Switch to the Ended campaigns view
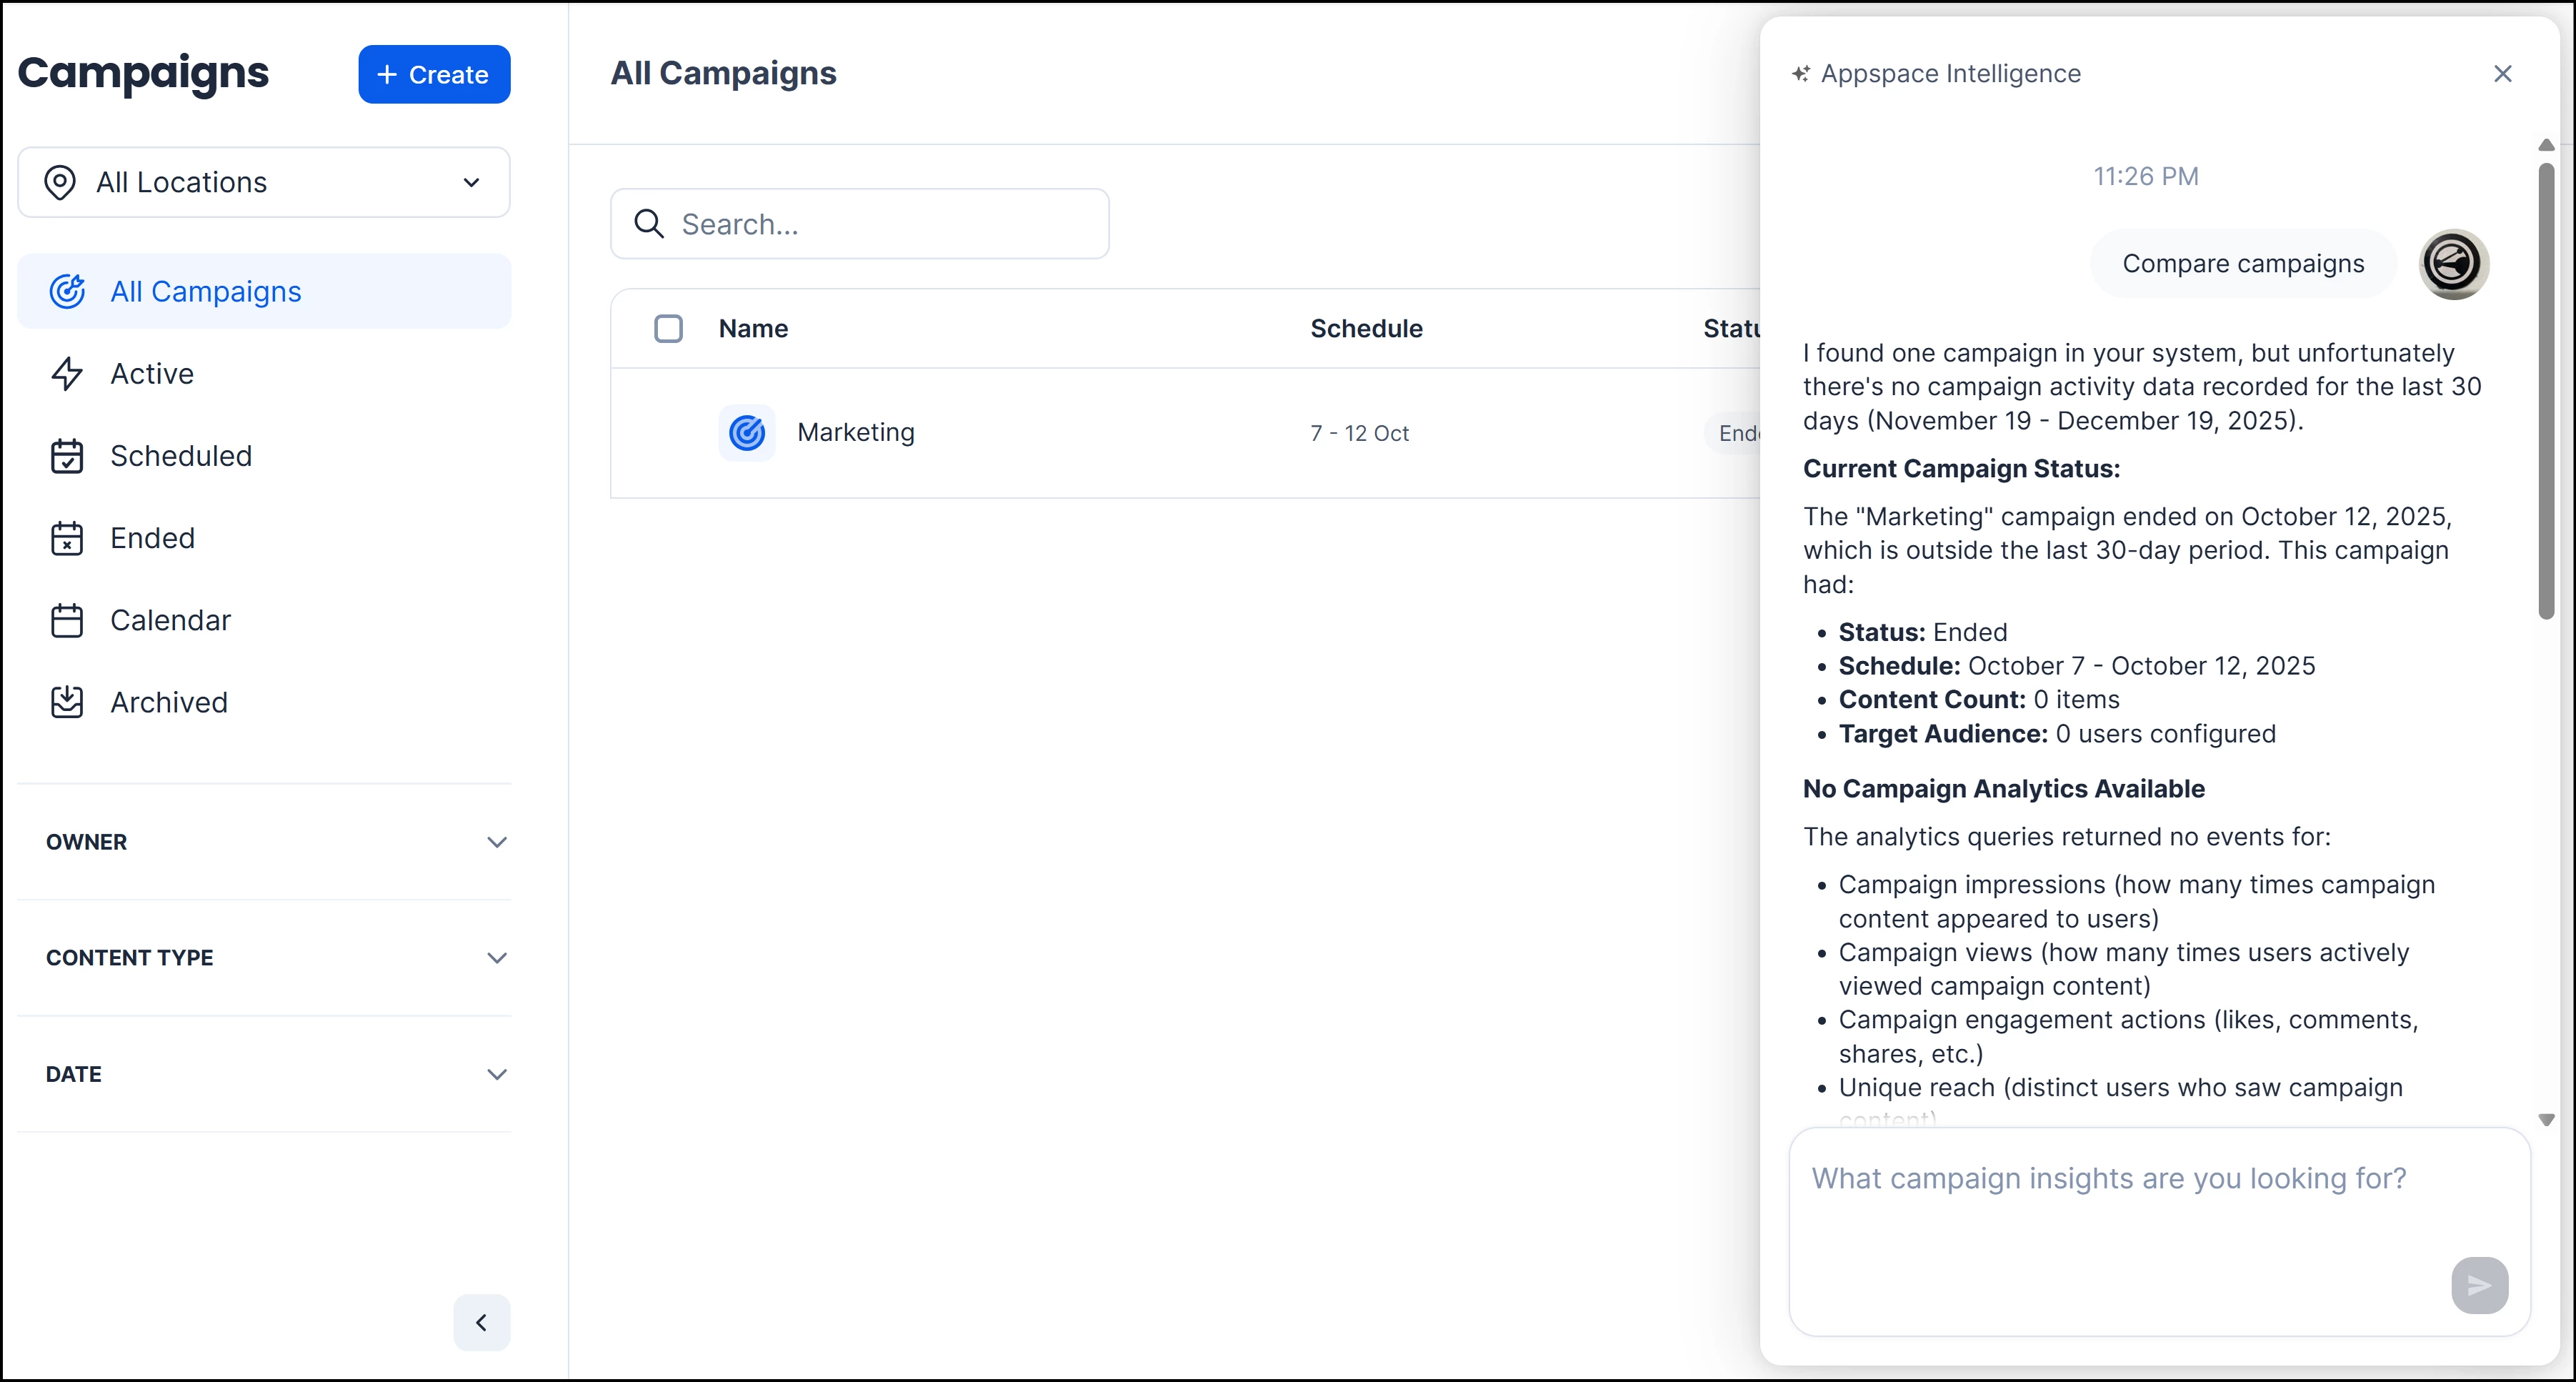 [152, 538]
